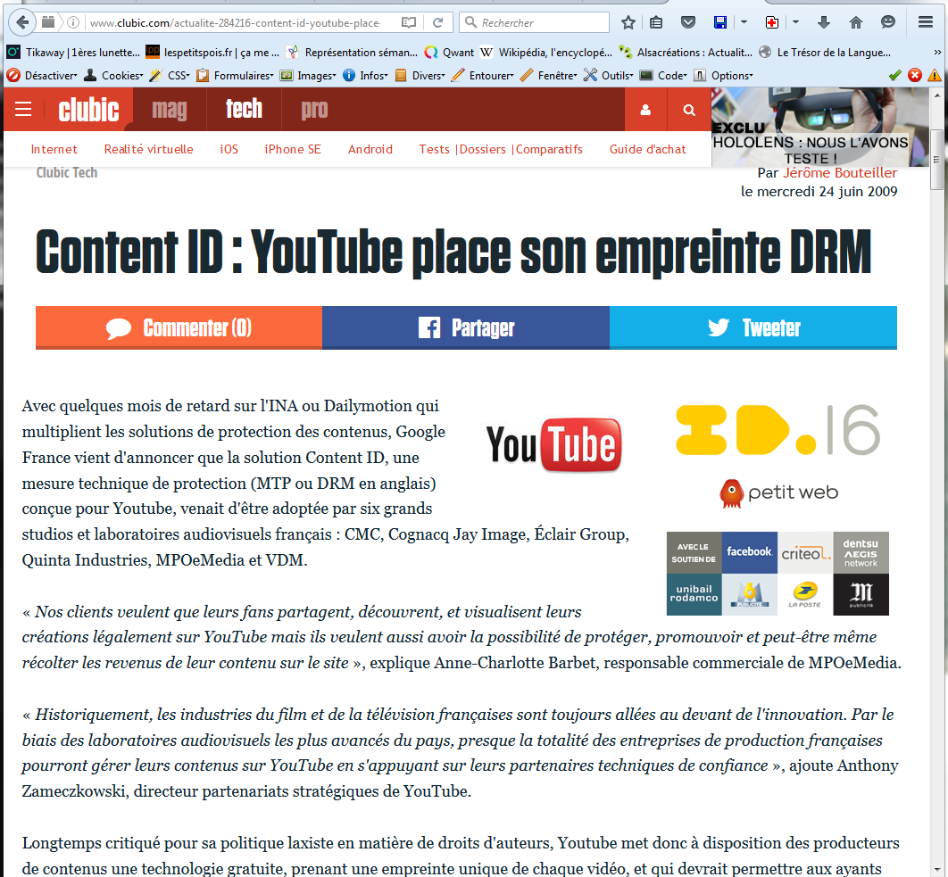Go to the Firefox home page
948x877 pixels.
(x=855, y=23)
